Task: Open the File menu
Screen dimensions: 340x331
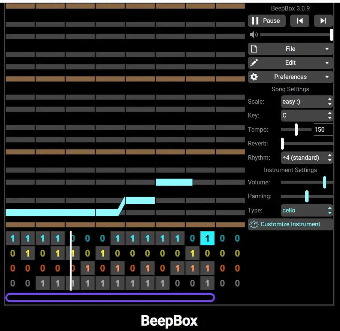Action: pyautogui.click(x=290, y=49)
